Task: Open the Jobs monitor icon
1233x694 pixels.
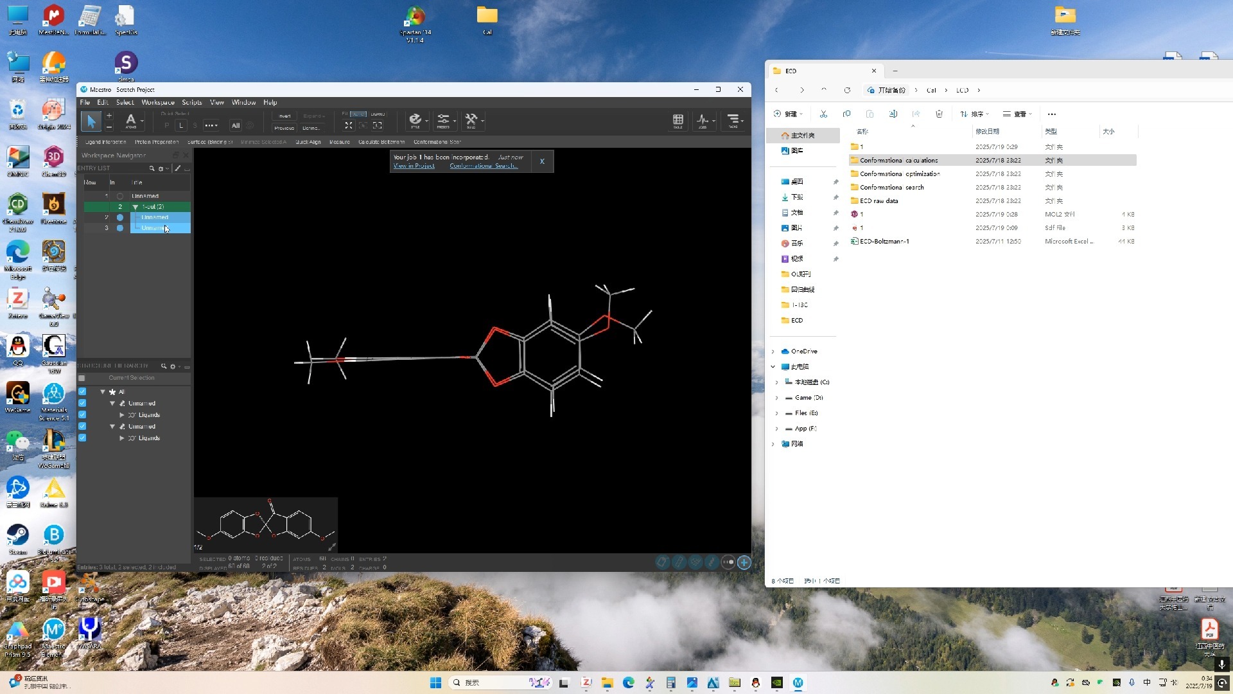Action: (x=703, y=120)
